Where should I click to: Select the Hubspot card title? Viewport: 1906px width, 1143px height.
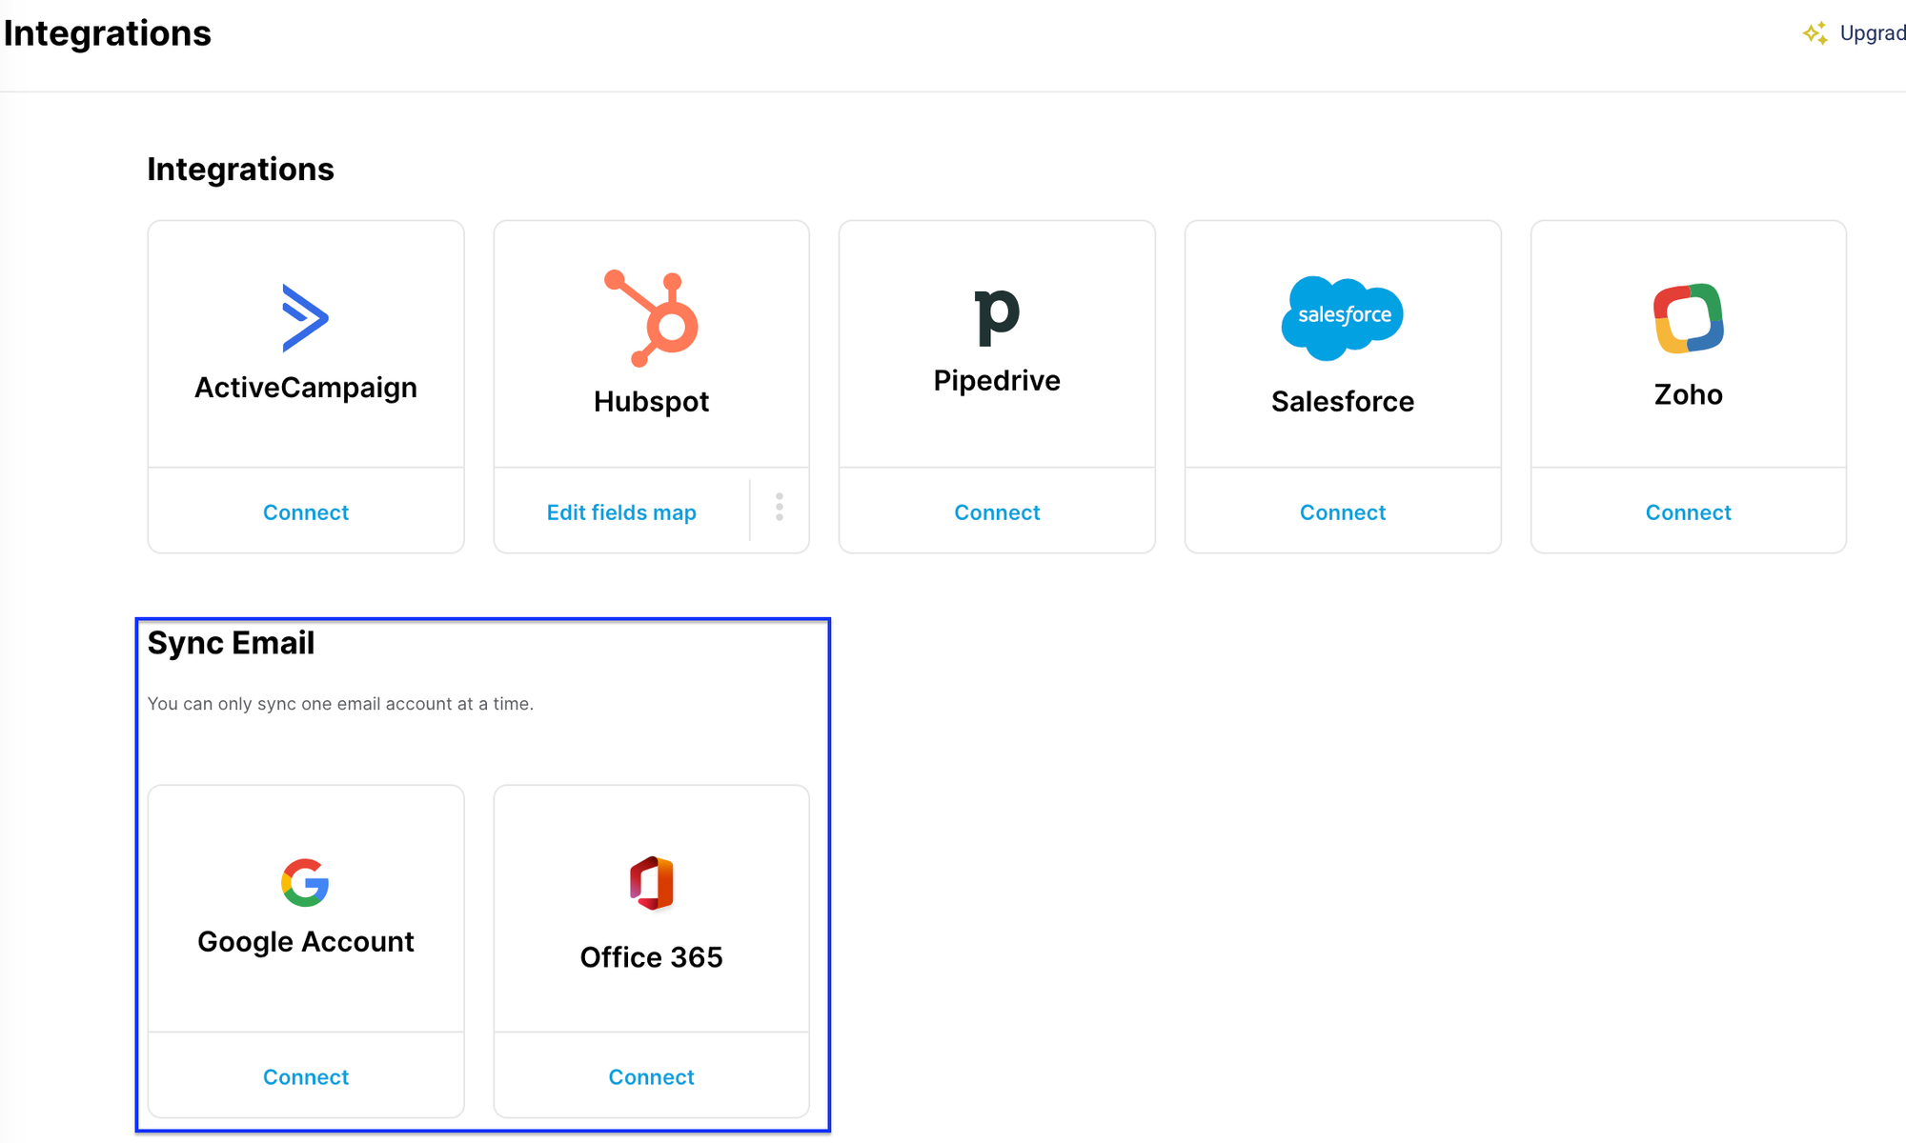click(x=652, y=402)
